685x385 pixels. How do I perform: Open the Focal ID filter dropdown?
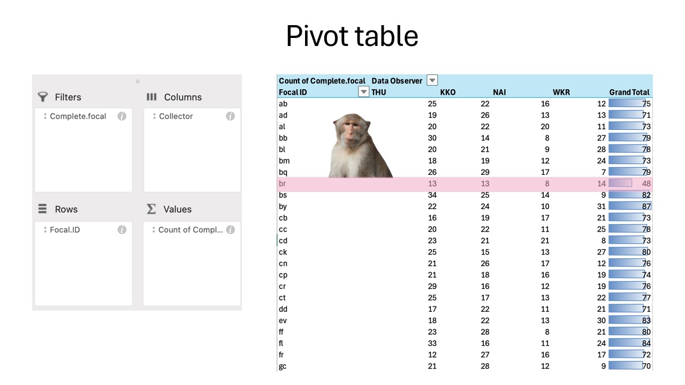(363, 92)
